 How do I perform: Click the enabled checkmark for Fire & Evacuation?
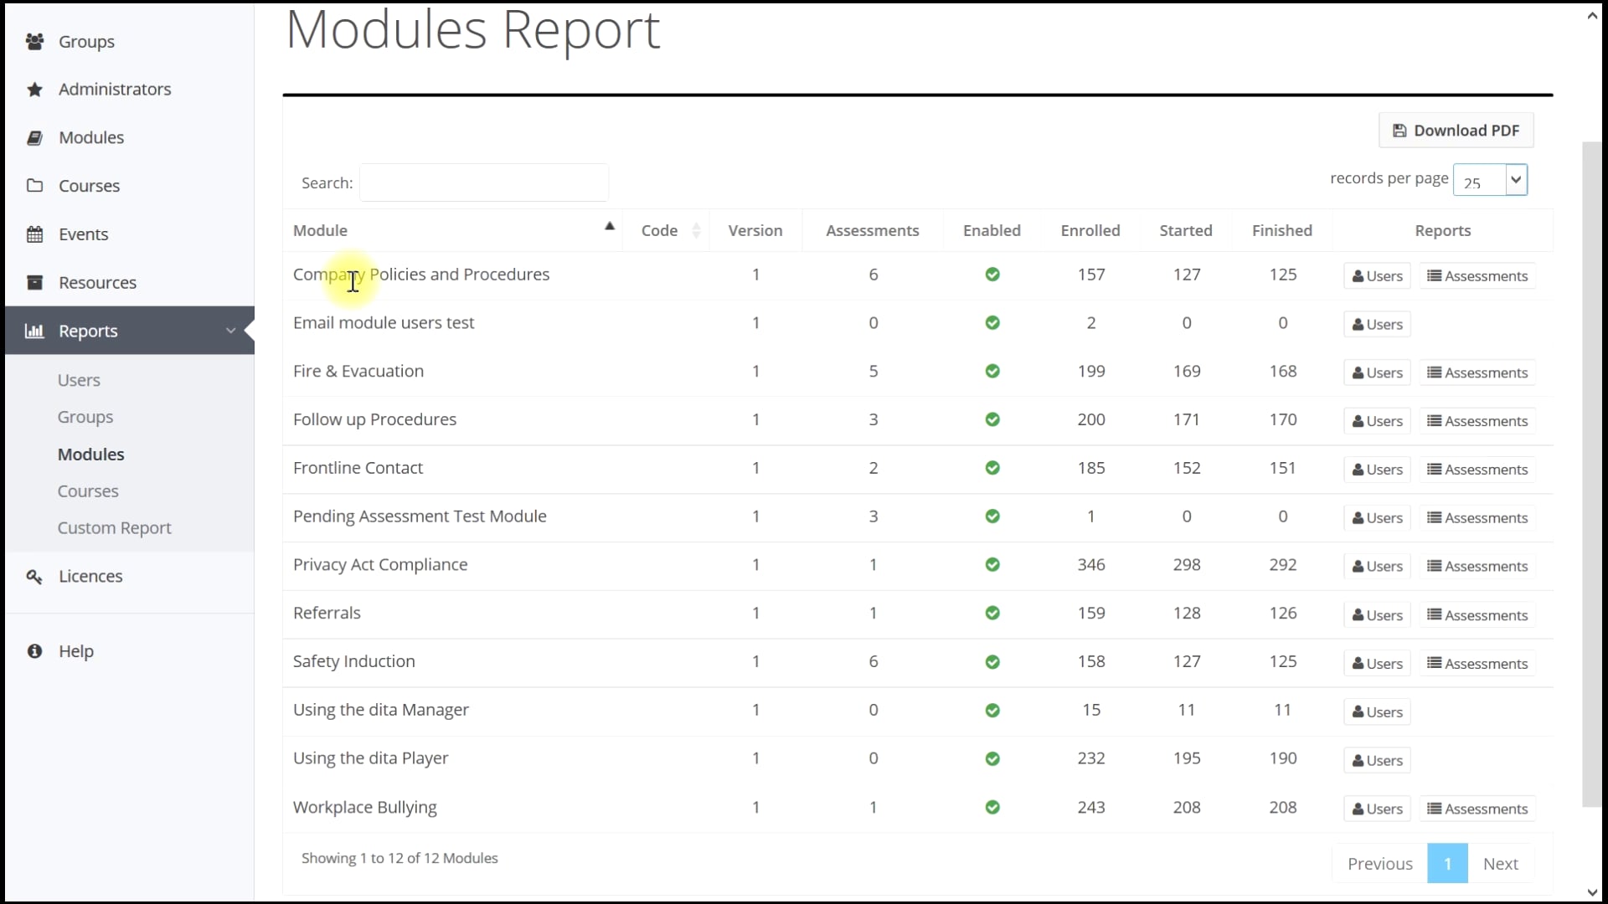[x=992, y=371]
